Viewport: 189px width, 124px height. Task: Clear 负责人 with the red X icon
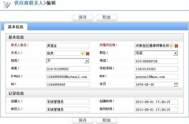pyautogui.click(x=88, y=54)
